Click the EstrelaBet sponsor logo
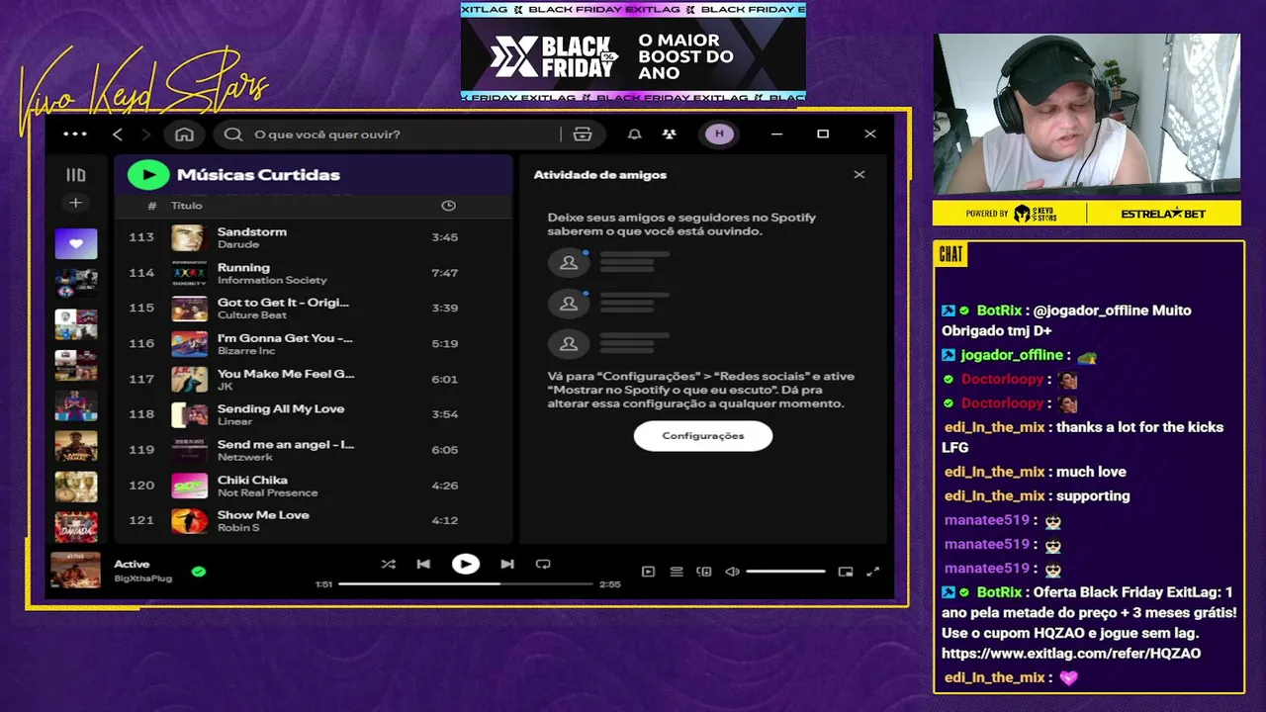The height and width of the screenshot is (712, 1266). 1164,214
